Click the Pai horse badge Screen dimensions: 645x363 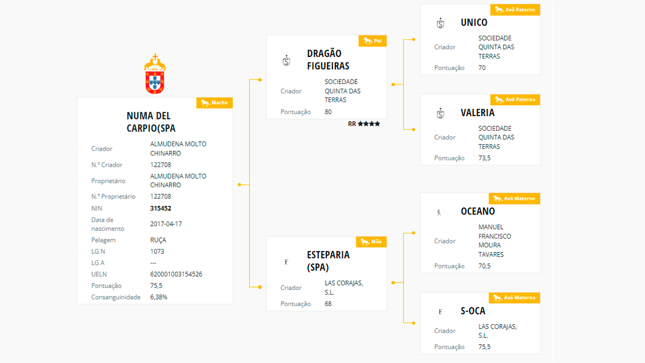(372, 41)
